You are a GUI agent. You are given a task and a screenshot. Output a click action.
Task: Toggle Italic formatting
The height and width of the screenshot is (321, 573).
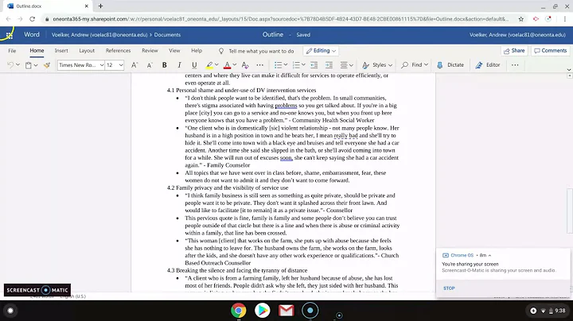[179, 65]
